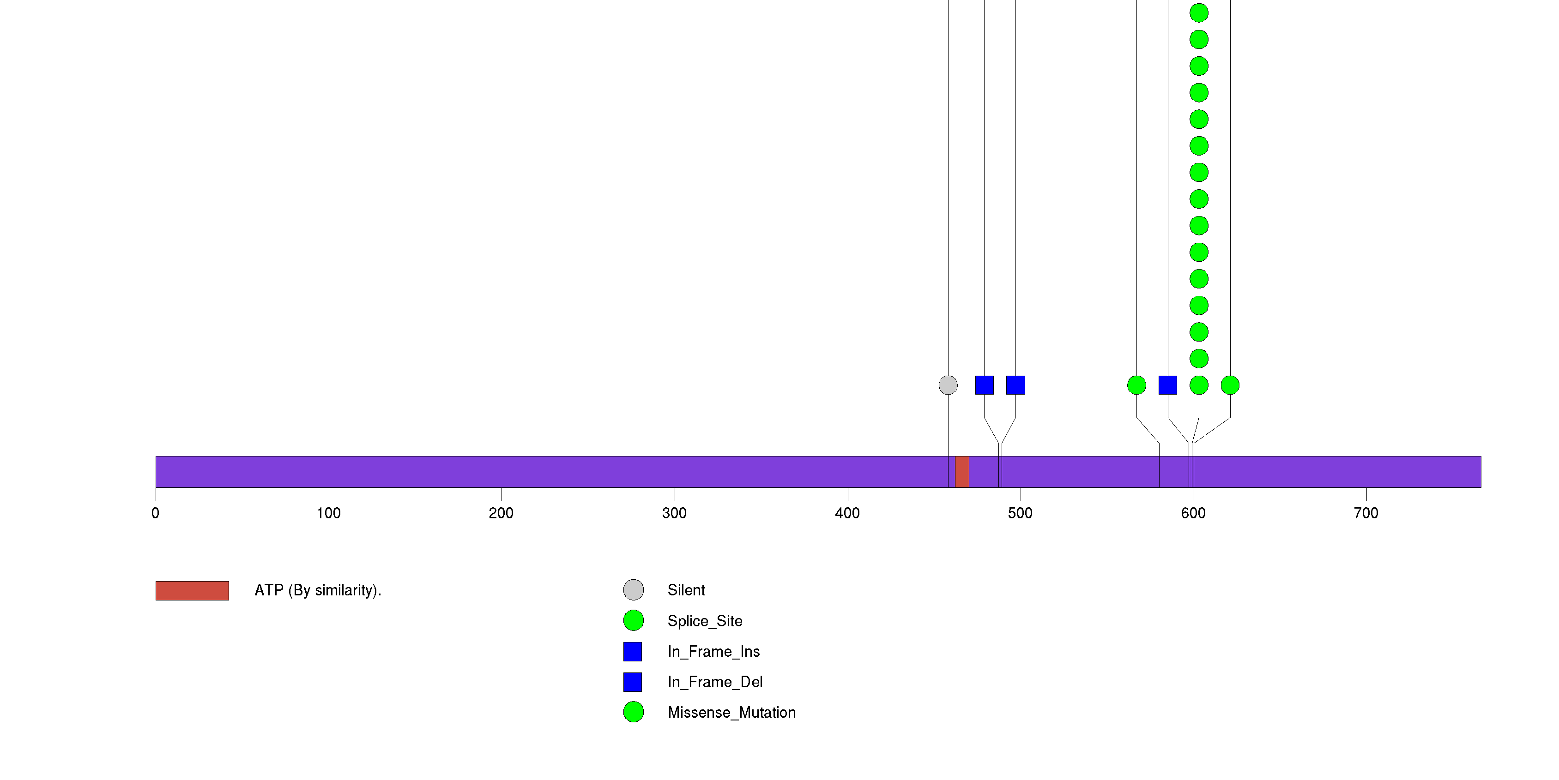The height and width of the screenshot is (780, 1559).
Task: Click the blue square marker near position 600
Action: click(1167, 385)
